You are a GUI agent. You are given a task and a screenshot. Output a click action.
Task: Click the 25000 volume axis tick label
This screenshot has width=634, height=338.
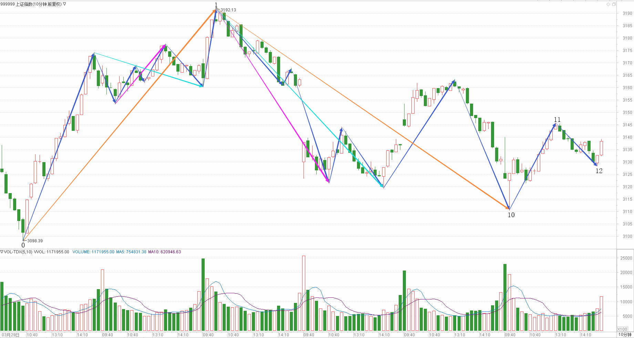point(626,258)
